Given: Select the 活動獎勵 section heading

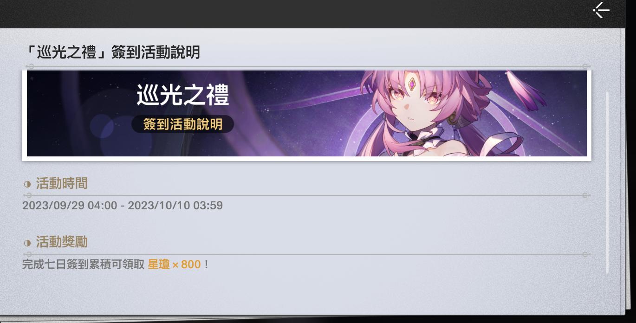Looking at the screenshot, I should click(62, 242).
